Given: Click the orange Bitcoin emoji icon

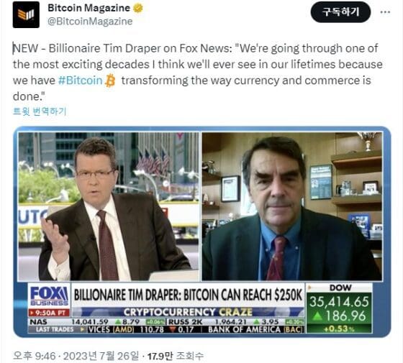Looking at the screenshot, I should 110,81.
